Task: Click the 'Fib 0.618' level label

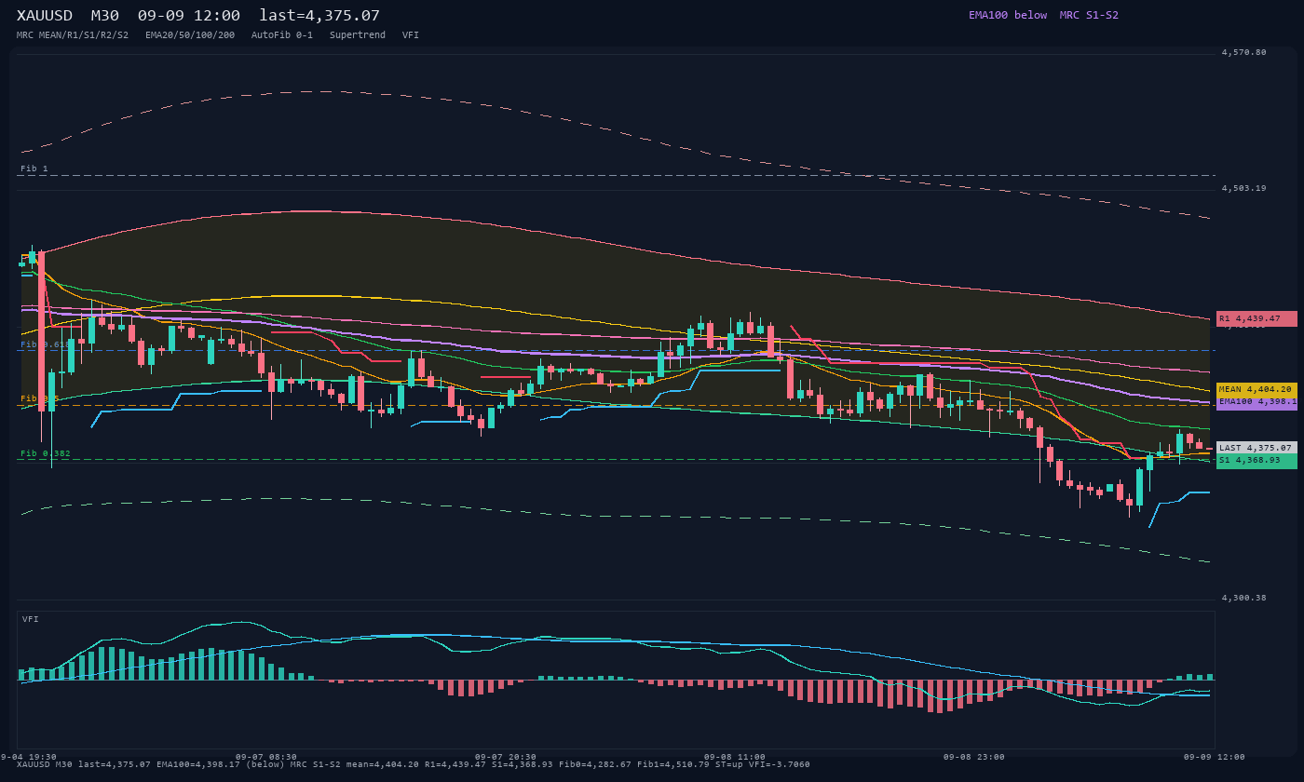Action: pyautogui.click(x=46, y=344)
